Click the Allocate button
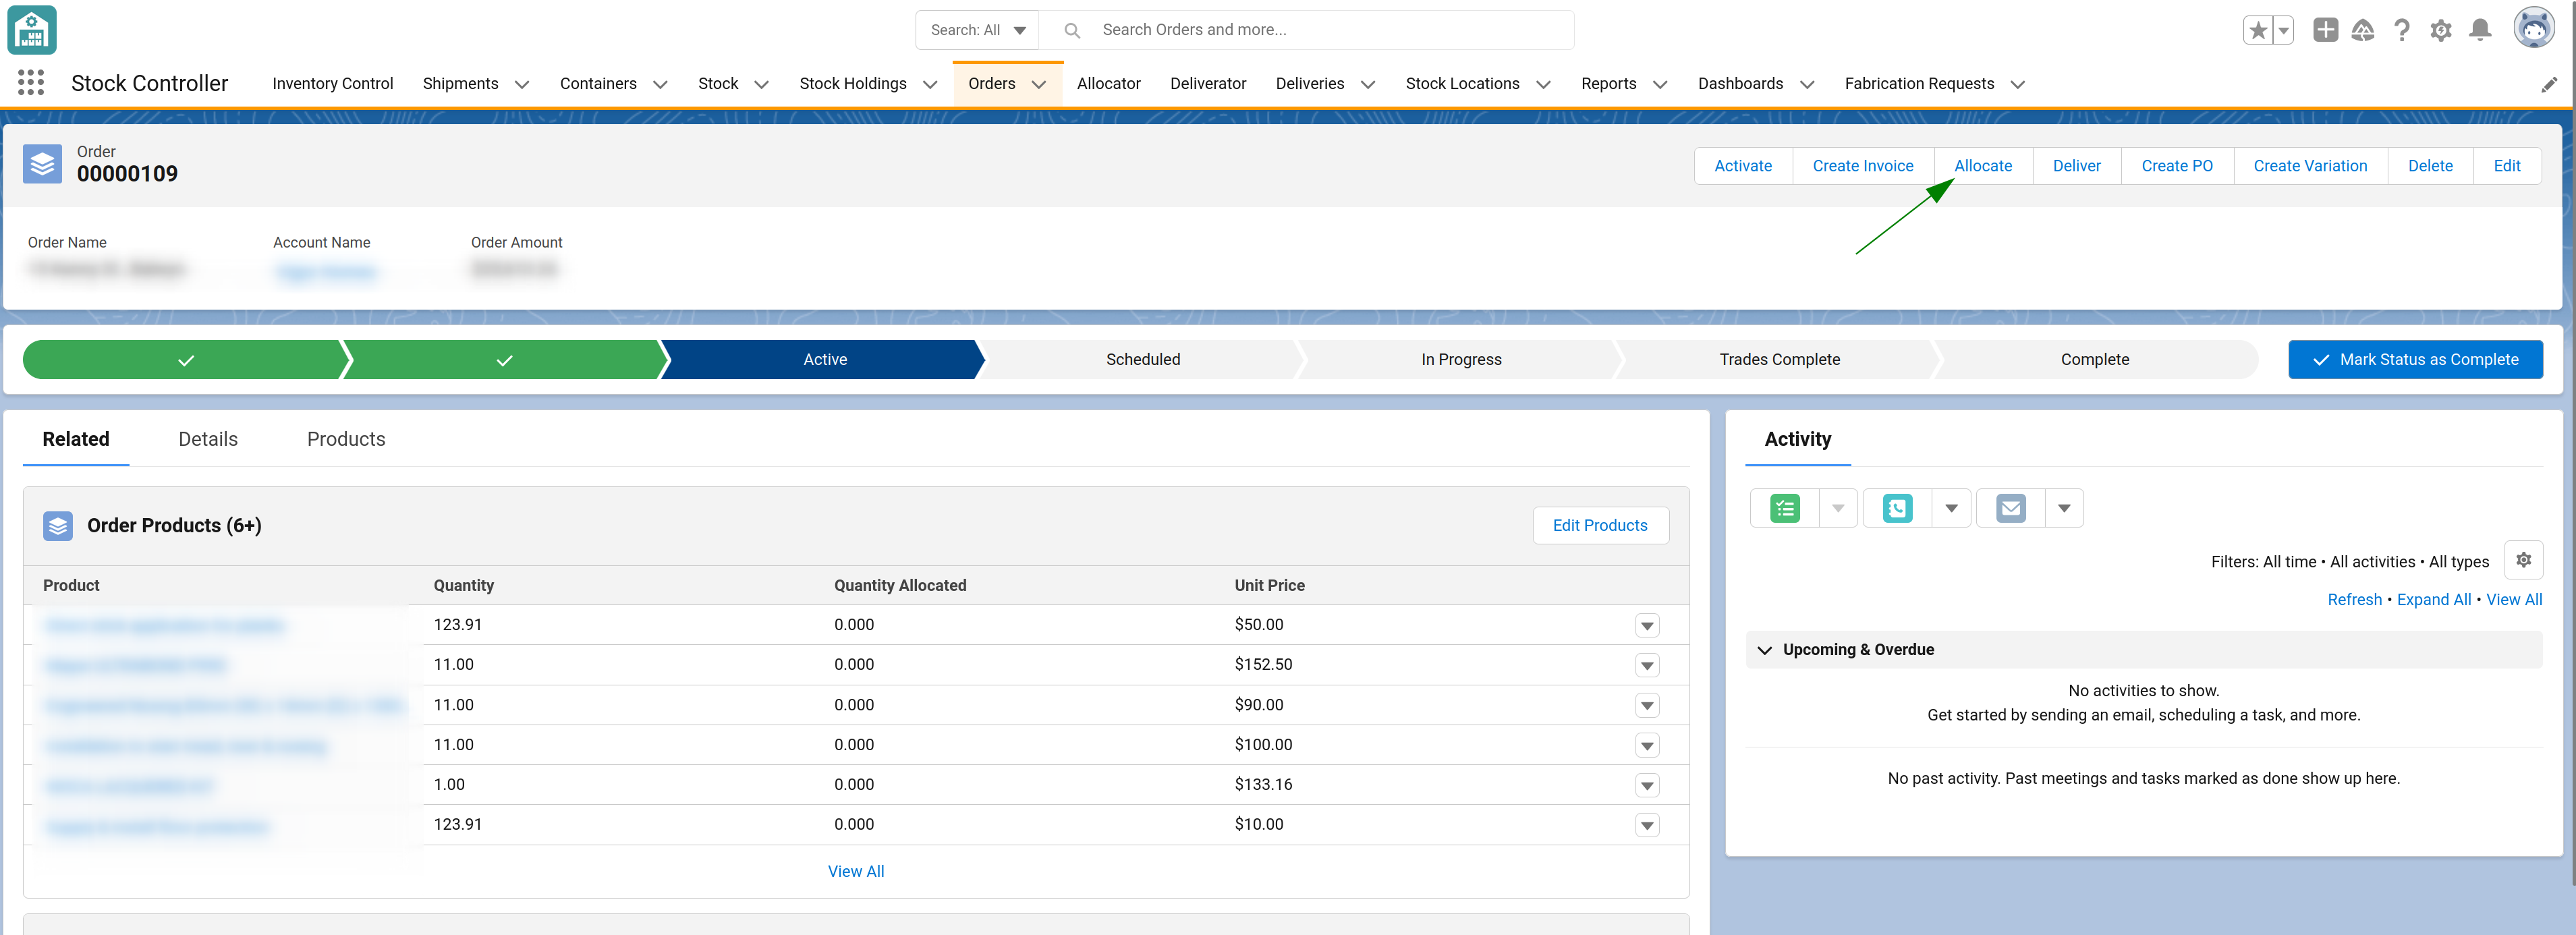2576x935 pixels. [x=1983, y=166]
